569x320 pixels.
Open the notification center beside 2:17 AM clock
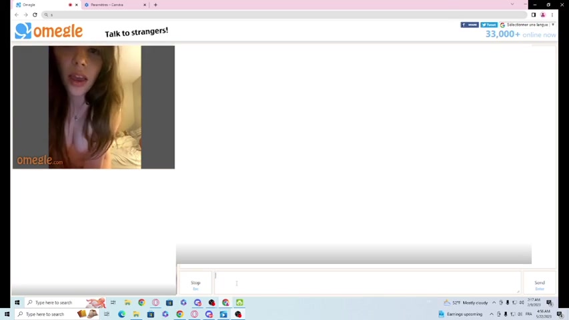[x=550, y=303]
